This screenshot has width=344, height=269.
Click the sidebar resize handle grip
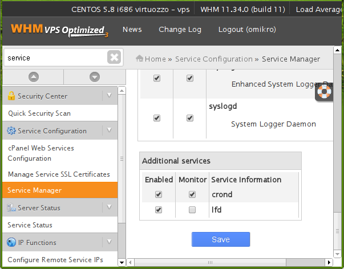point(122,158)
